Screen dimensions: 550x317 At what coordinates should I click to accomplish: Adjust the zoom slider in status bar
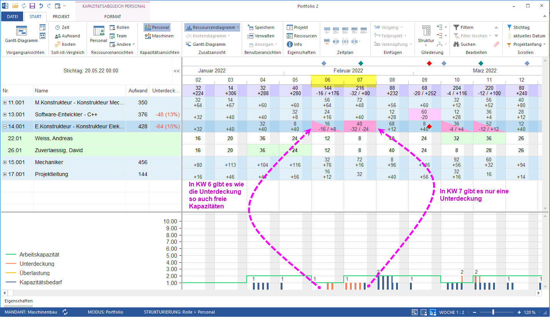click(x=493, y=312)
